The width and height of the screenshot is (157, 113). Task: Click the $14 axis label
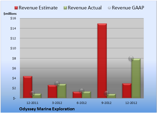tap(13, 28)
